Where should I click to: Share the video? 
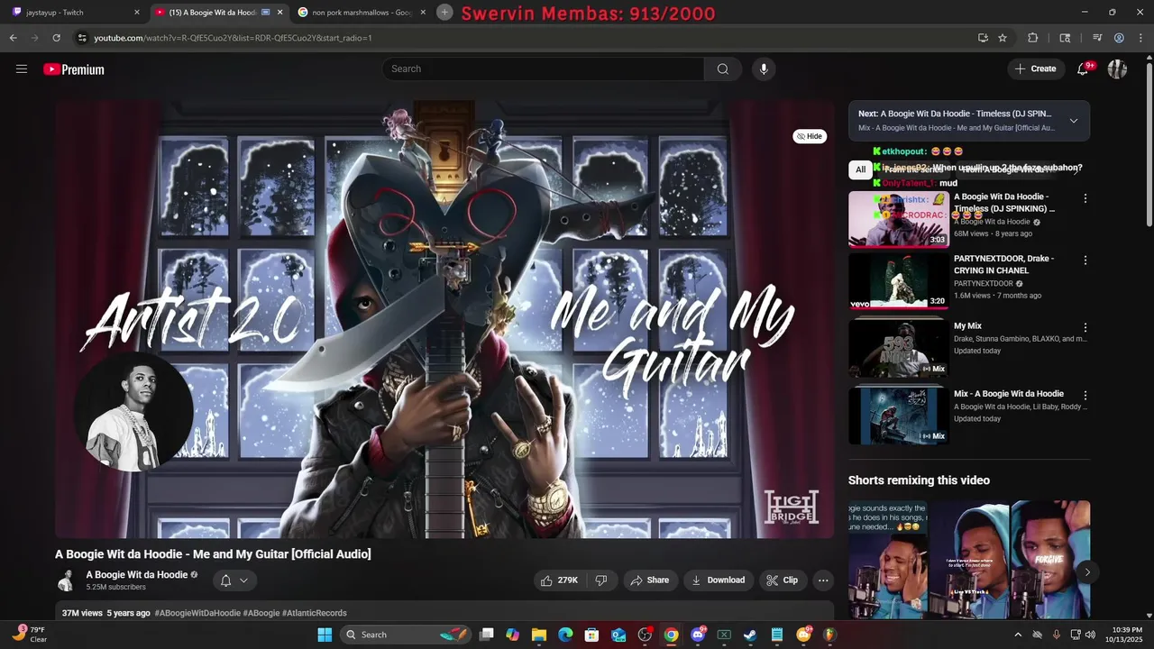[x=649, y=580]
